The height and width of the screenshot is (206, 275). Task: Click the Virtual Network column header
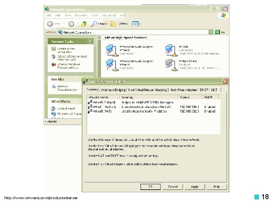coord(103,97)
